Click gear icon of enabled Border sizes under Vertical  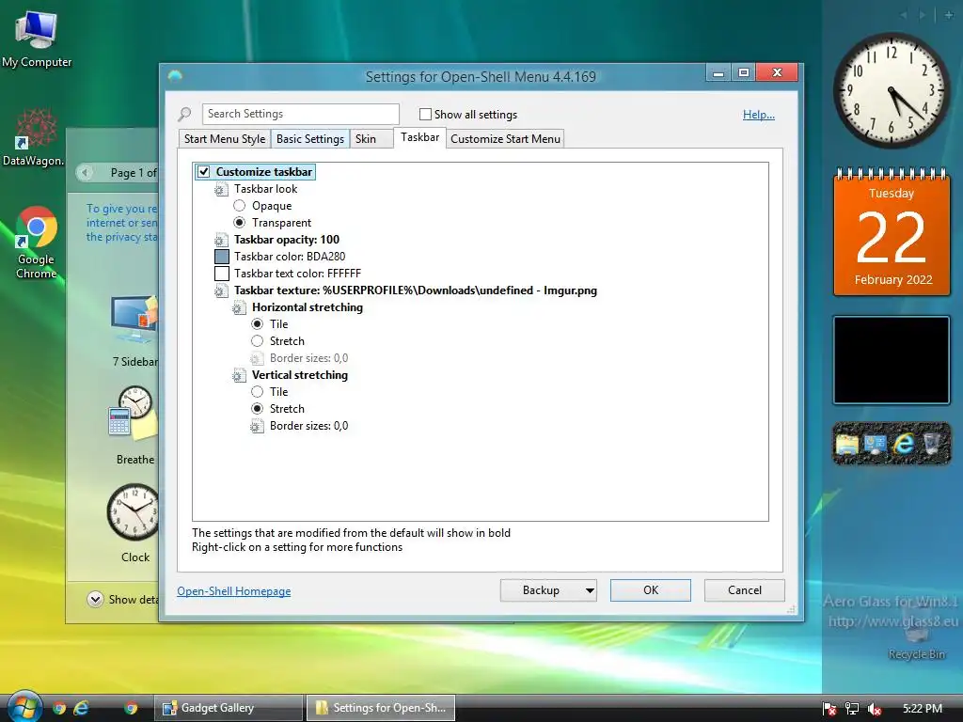tap(258, 426)
